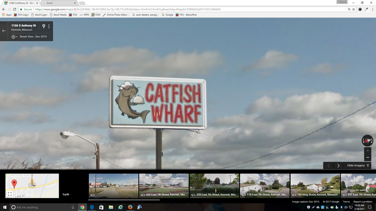The image size is (376, 211).
Task: Click the volume icon in system tray
Action: coord(346,207)
